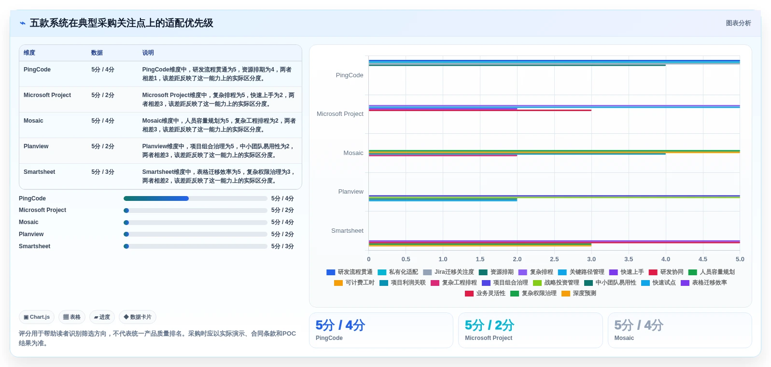Viewport: 771px width, 367px height.
Task: Toggle the 复杂排程 legend entry
Action: coord(536,272)
